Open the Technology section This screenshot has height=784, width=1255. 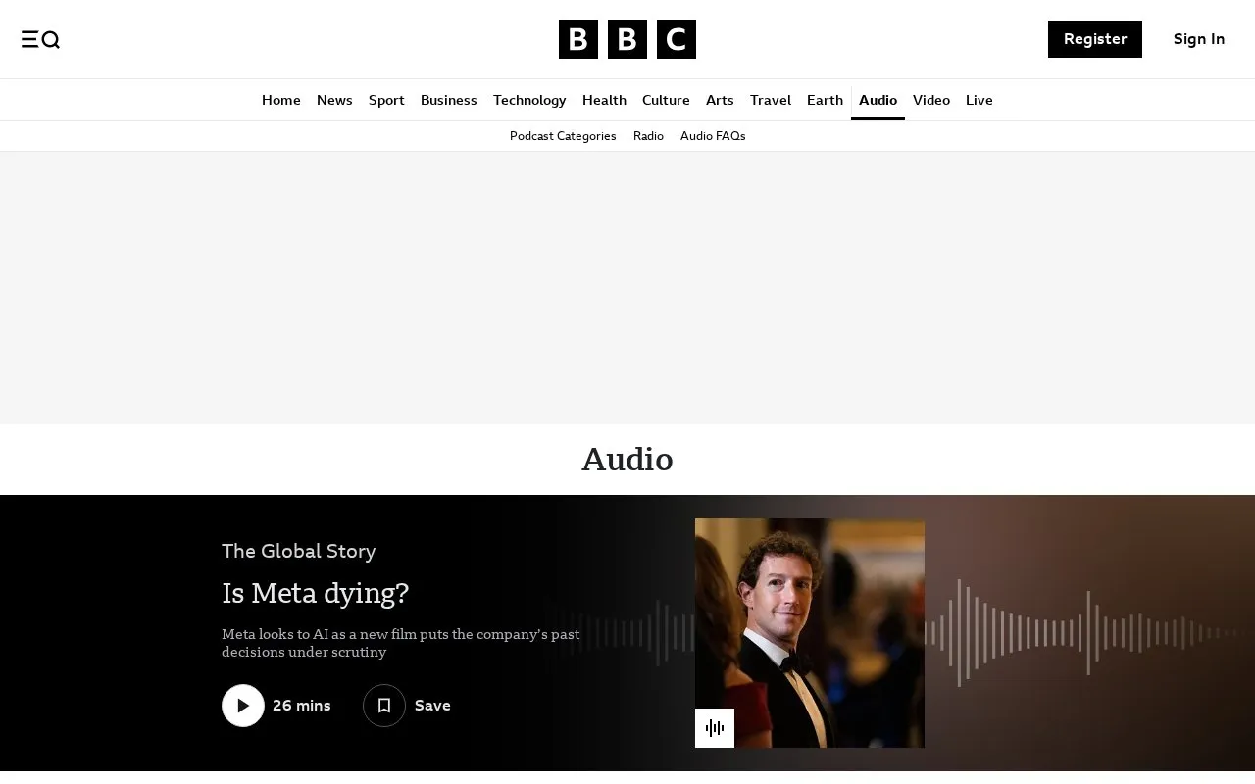[x=529, y=100]
